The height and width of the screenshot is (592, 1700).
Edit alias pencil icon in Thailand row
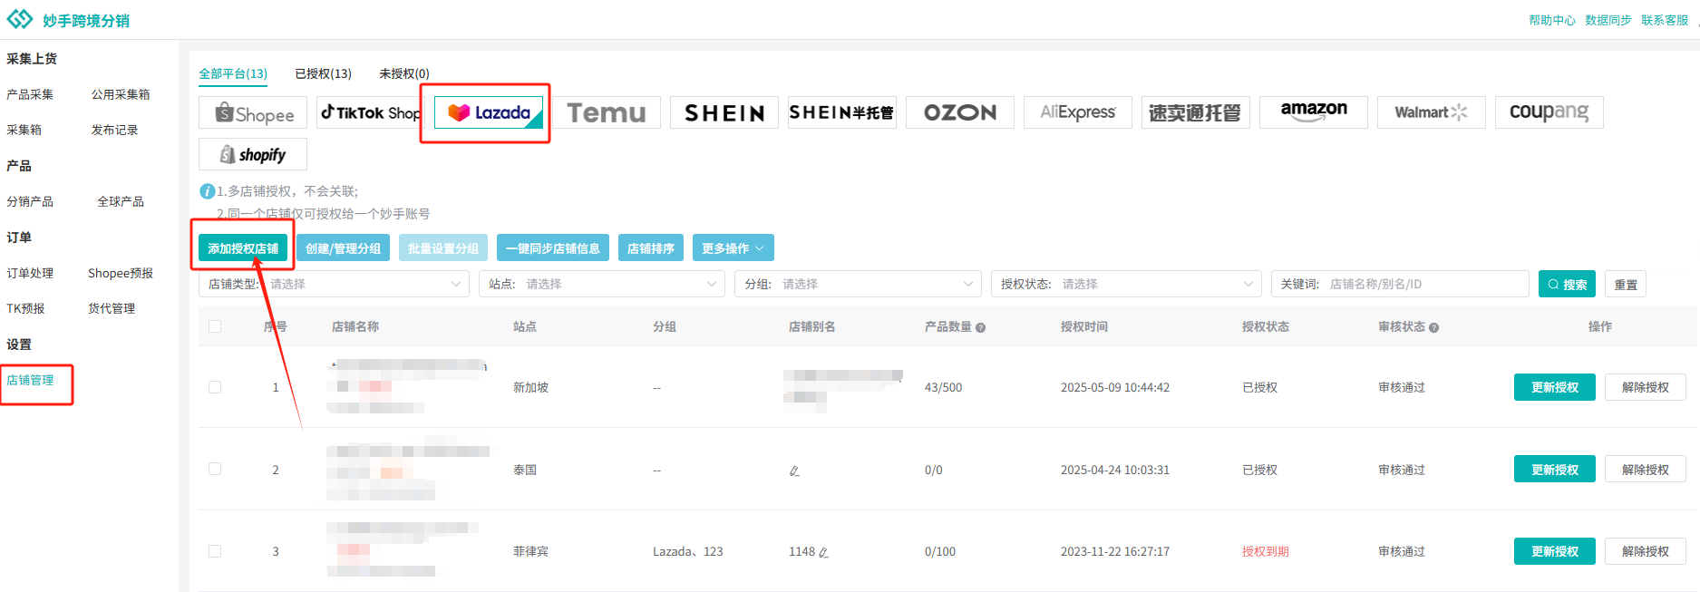click(x=794, y=471)
